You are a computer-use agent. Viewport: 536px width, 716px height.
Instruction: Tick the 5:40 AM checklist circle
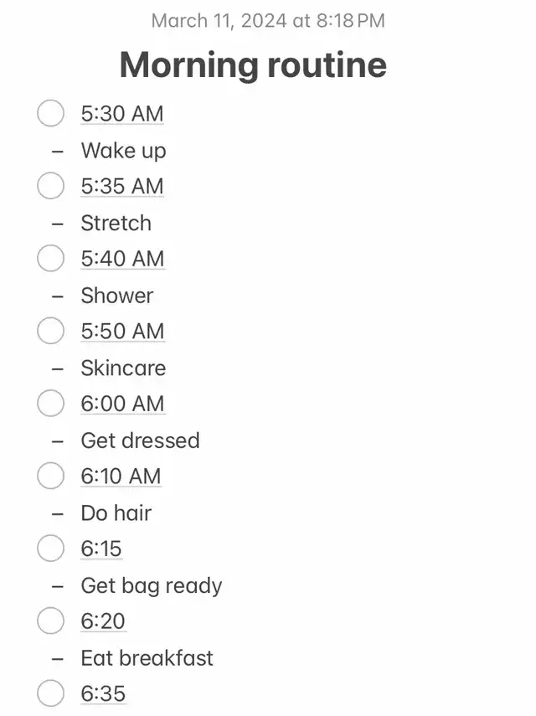pos(50,258)
